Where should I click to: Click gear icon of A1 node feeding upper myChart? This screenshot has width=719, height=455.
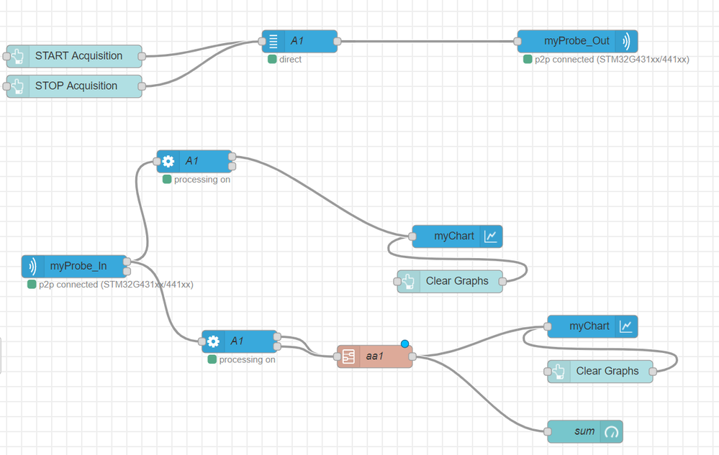point(168,161)
